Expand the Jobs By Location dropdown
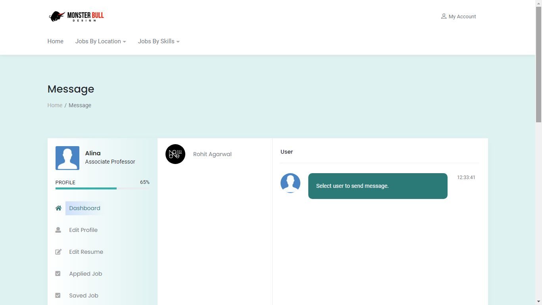 (101, 41)
